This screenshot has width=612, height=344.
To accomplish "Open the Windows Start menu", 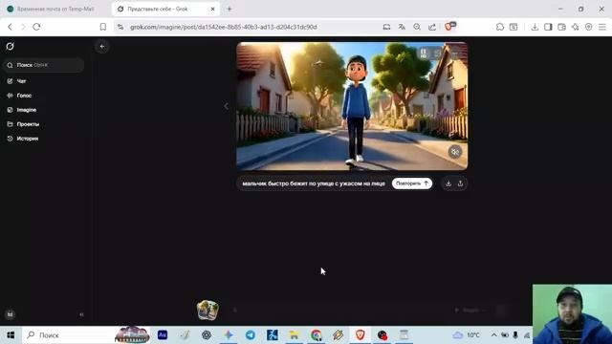I will (11, 335).
